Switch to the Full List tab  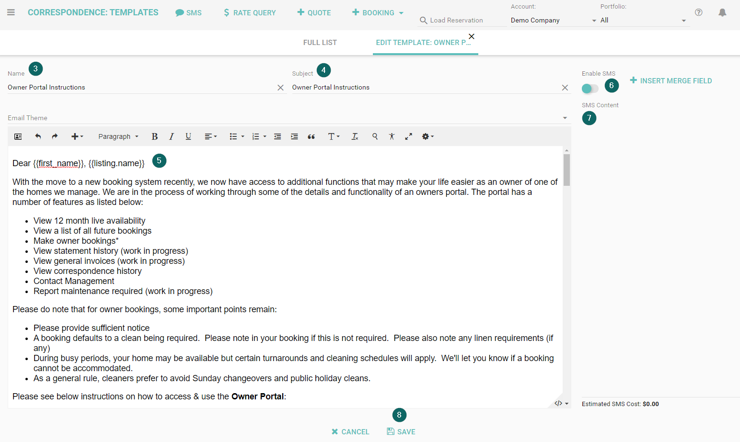tap(320, 43)
